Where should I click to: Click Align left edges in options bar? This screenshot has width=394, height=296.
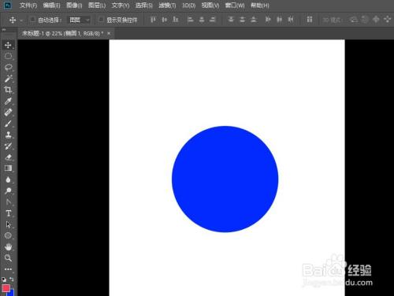191,20
